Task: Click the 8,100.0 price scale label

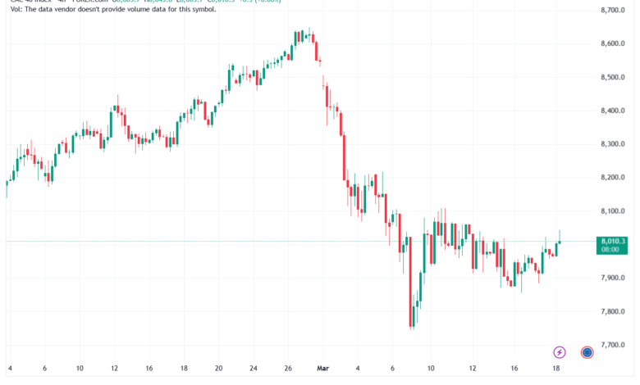Action: point(614,211)
